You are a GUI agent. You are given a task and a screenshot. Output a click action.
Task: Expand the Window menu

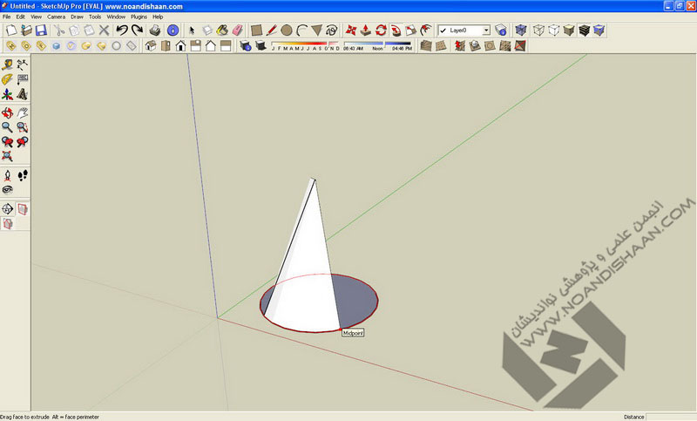click(x=116, y=17)
